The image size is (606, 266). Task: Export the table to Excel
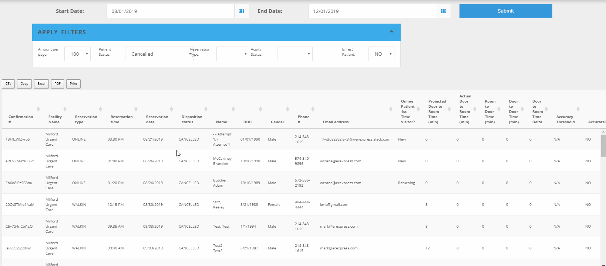coord(41,84)
